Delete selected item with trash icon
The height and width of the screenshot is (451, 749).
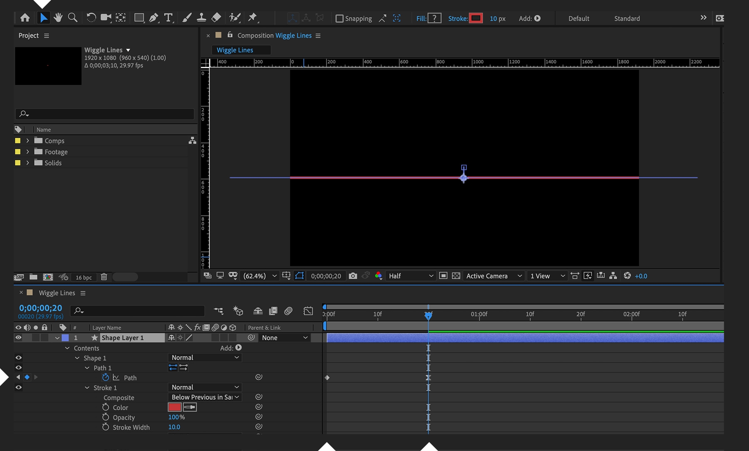[x=104, y=277]
